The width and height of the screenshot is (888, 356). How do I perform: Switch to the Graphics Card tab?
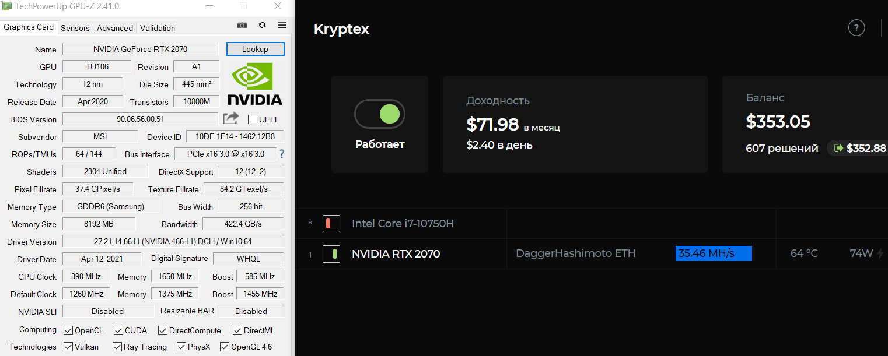point(29,27)
